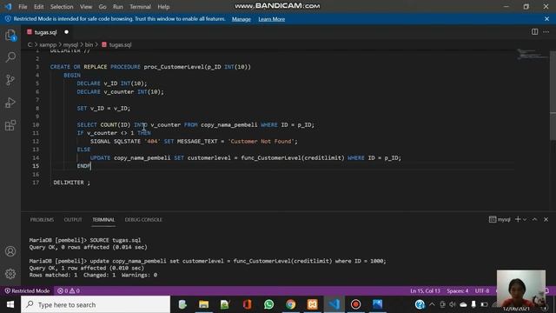Open the Go menu
This screenshot has width=556, height=313.
click(103, 7)
